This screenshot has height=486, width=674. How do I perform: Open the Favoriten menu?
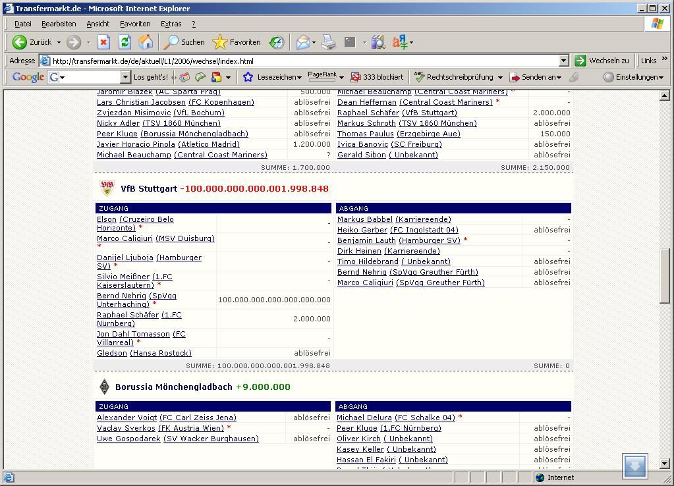click(135, 24)
